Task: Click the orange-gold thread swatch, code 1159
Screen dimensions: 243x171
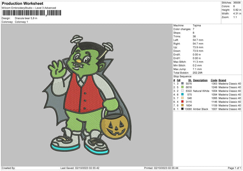Action: point(182,105)
